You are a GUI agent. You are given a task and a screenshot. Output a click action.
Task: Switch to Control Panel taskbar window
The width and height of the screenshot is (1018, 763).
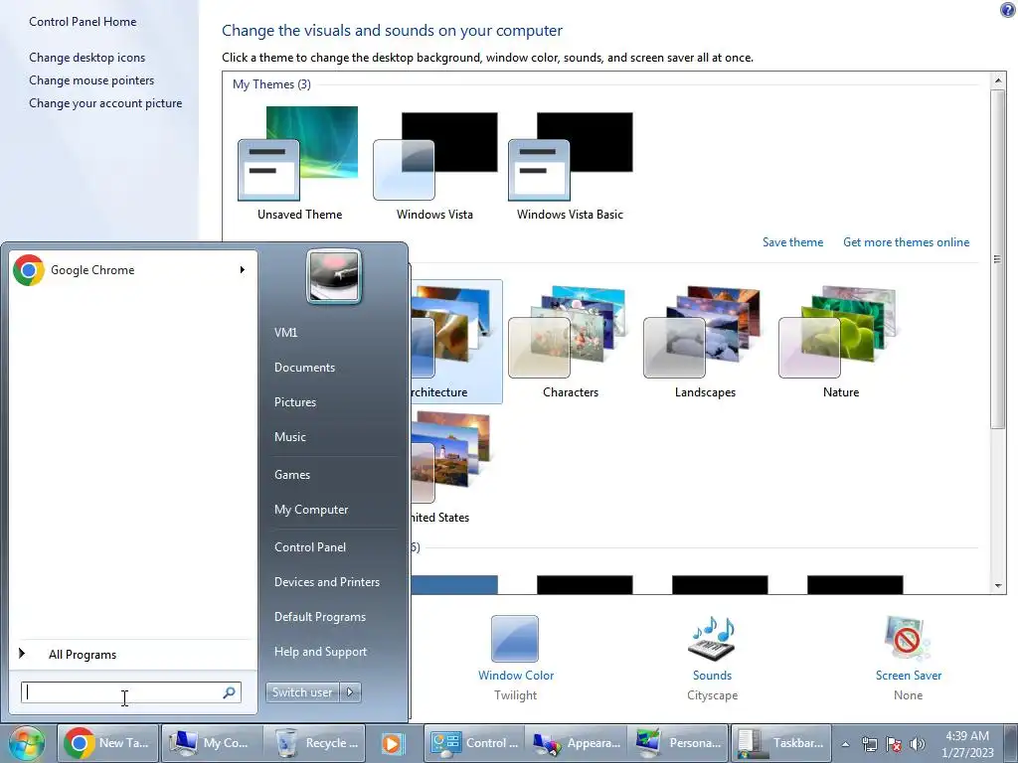point(475,743)
